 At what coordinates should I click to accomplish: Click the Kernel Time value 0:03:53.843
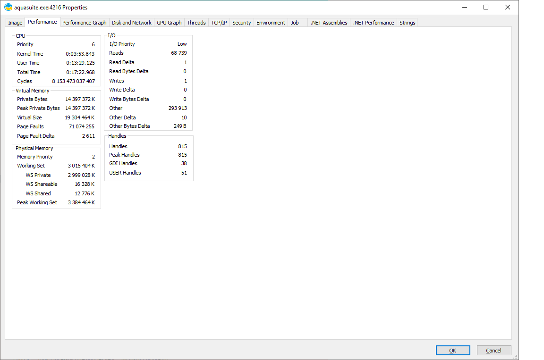pyautogui.click(x=80, y=54)
